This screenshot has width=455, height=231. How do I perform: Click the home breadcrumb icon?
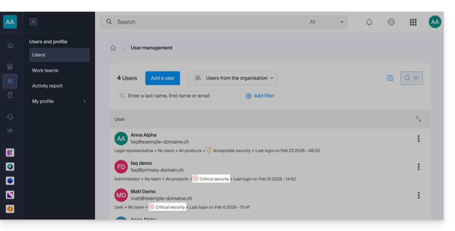113,48
